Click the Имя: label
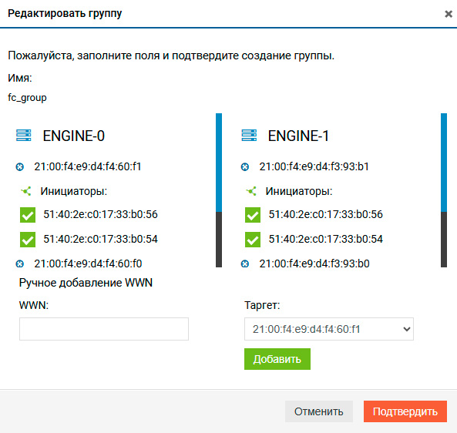Viewport: 457px width, 433px height. pos(20,78)
